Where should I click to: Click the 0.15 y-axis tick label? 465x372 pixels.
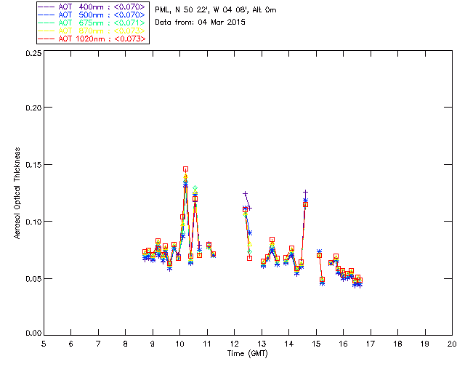point(32,165)
